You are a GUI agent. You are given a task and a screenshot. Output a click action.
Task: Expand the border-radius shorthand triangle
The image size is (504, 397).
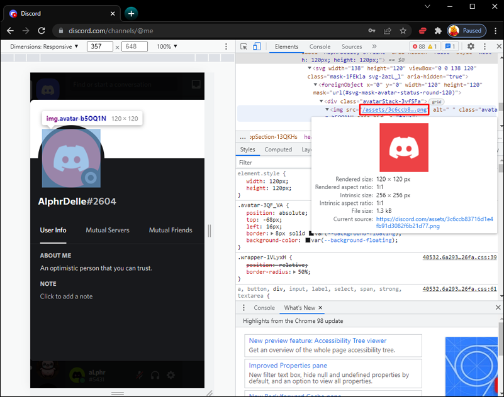point(294,272)
